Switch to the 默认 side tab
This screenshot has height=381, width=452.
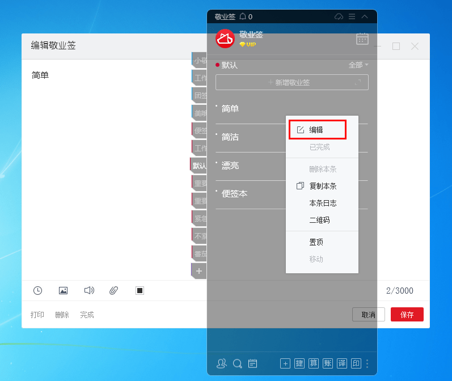(199, 166)
